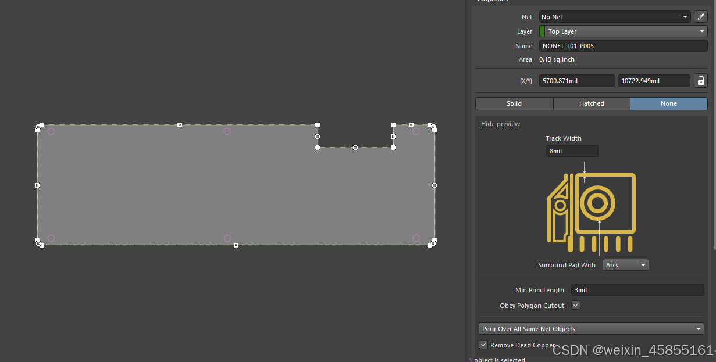Select the None fill mode
Image resolution: width=716 pixels, height=362 pixels.
point(669,103)
